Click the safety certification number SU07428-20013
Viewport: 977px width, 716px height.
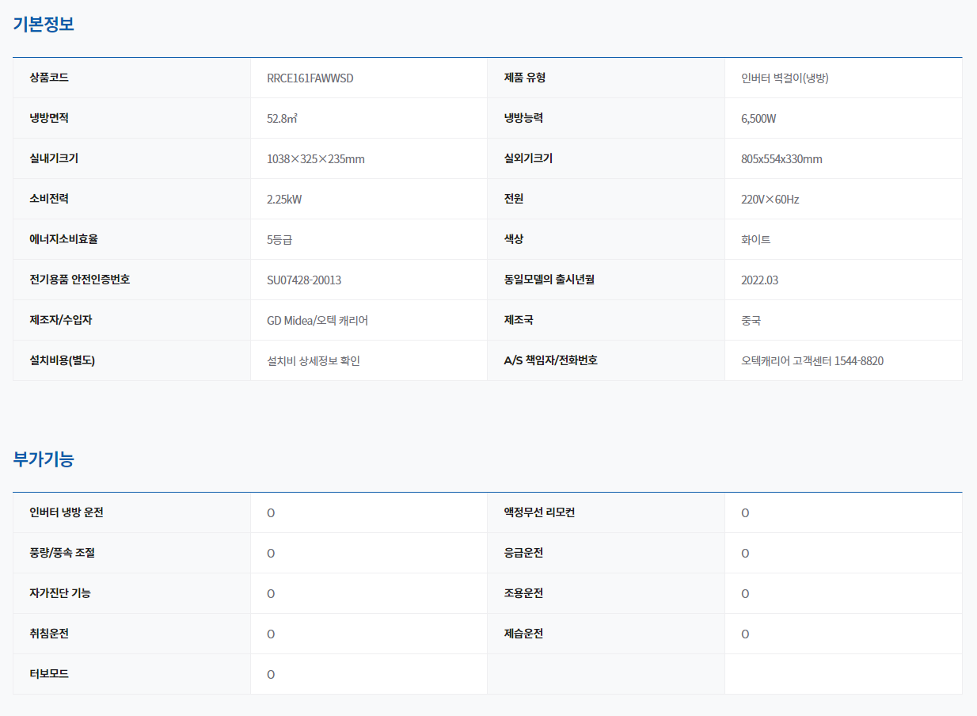(304, 280)
